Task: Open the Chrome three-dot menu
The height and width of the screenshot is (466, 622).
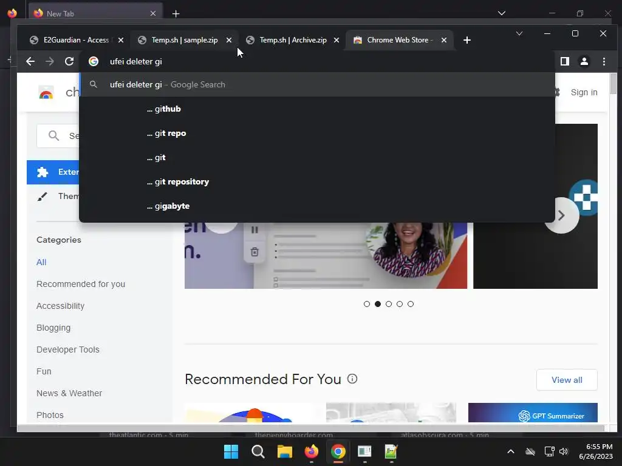Action: point(604,61)
